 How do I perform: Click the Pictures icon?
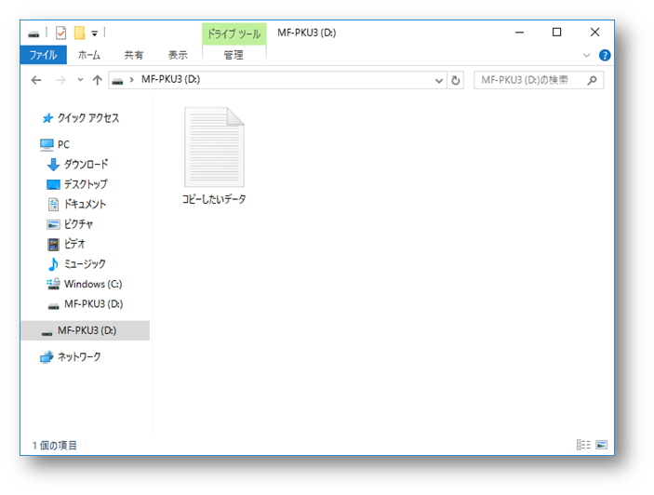pos(53,224)
